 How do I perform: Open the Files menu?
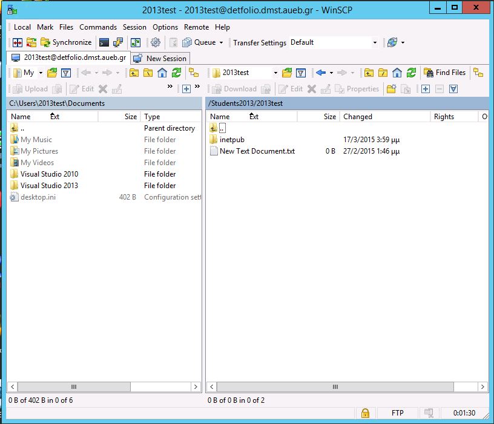(x=66, y=27)
